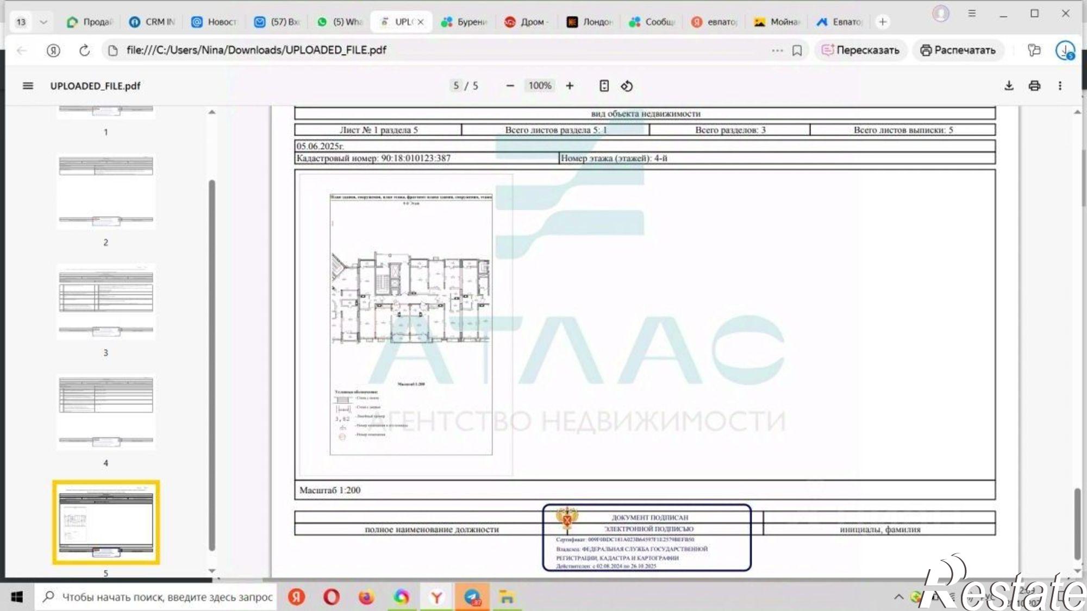Switch to the CRM tab
The width and height of the screenshot is (1087, 611).
(x=153, y=22)
